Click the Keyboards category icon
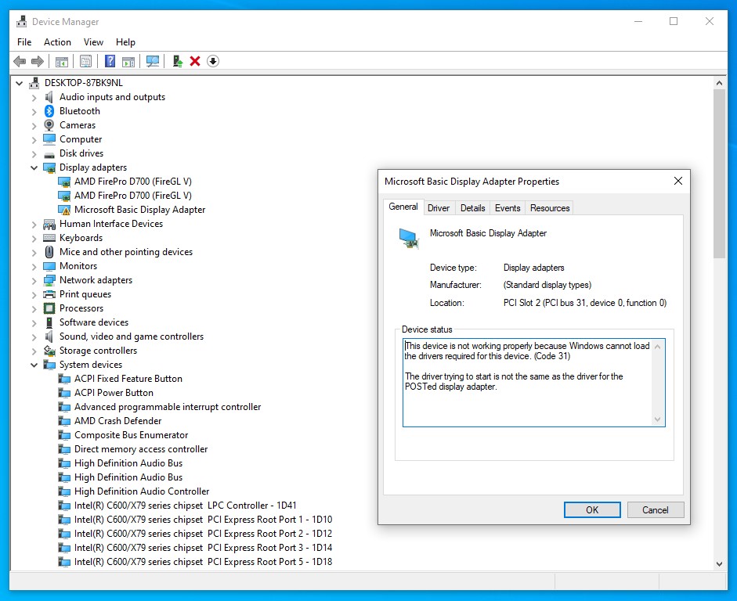Image resolution: width=737 pixels, height=601 pixels. 49,238
